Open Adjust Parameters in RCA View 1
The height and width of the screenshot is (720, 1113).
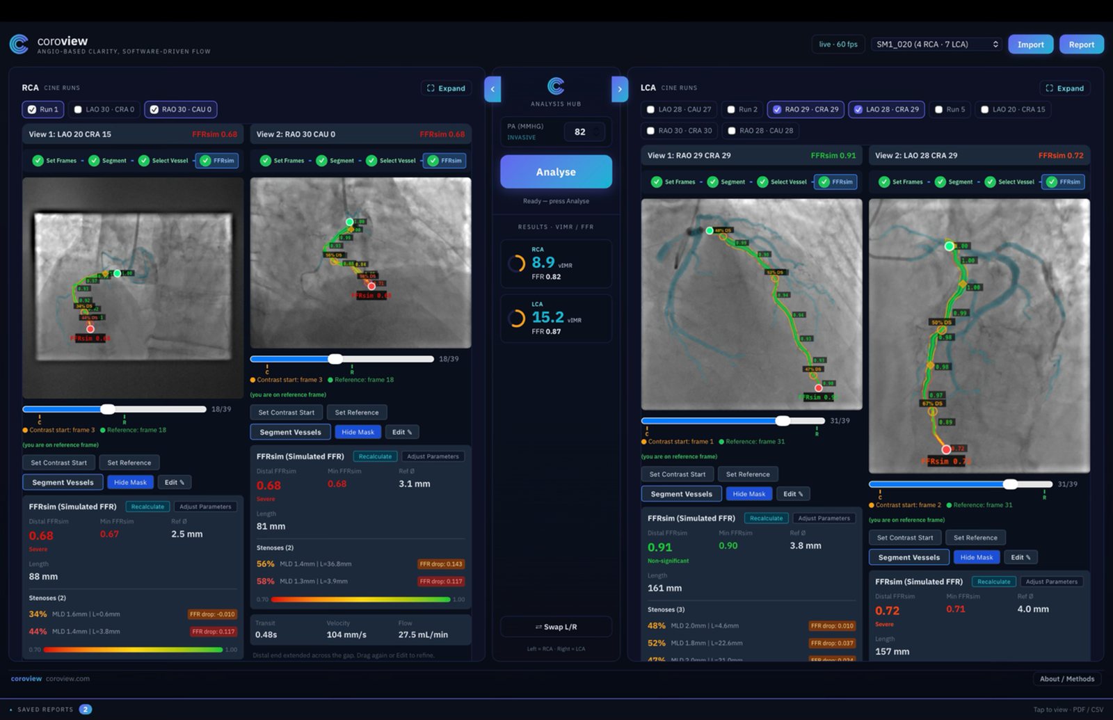(205, 506)
